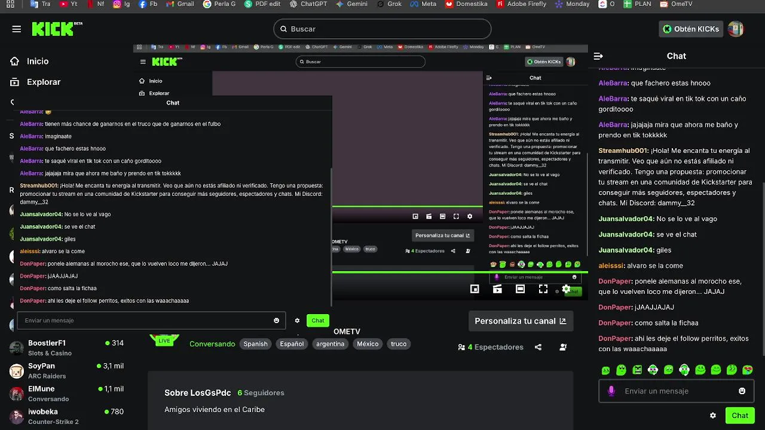The width and height of the screenshot is (765, 430).
Task: Open the Gemini bookmark
Action: click(351, 4)
